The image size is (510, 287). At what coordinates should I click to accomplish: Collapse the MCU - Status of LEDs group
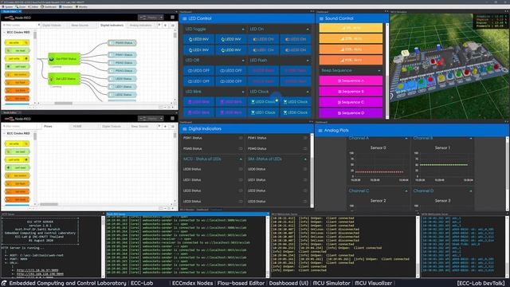[241, 159]
